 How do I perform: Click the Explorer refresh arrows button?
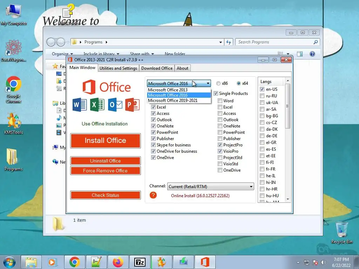tap(229, 42)
